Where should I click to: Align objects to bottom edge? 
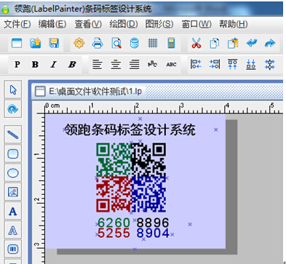pyautogui.click(x=251, y=65)
